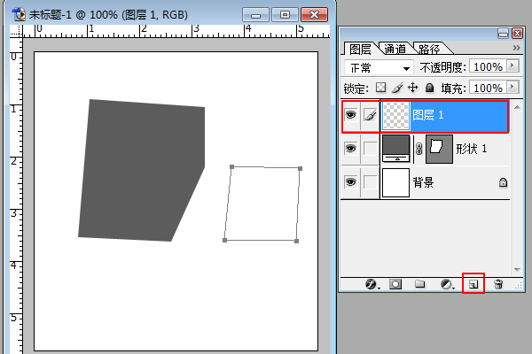Create a new layer

[x=473, y=284]
